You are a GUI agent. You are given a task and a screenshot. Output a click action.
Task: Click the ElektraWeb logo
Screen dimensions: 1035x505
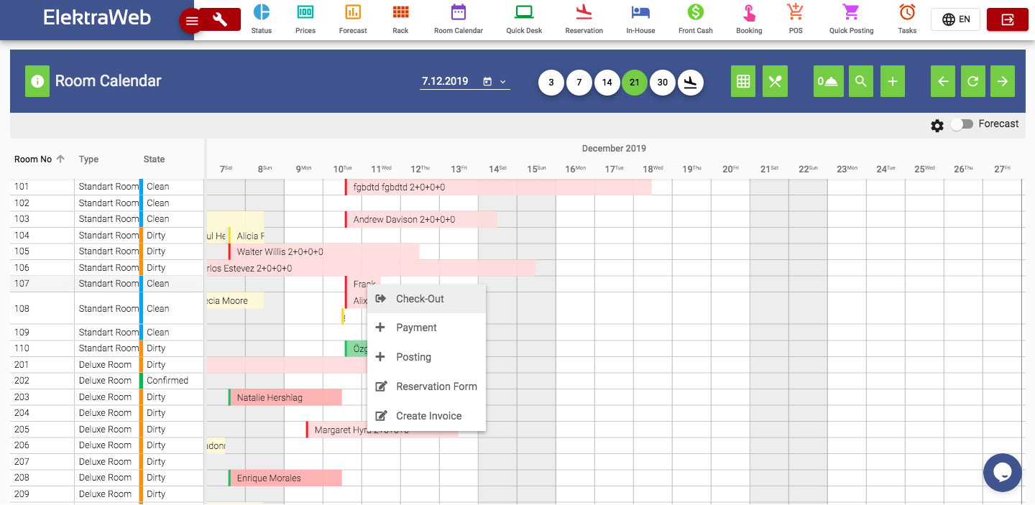pos(97,17)
